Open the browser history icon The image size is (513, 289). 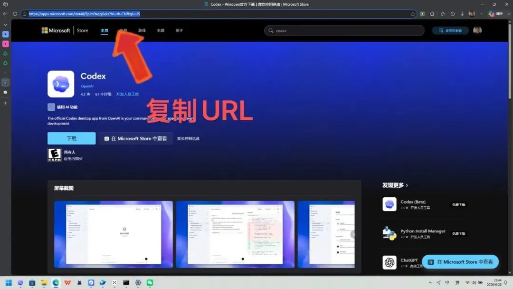point(453,14)
